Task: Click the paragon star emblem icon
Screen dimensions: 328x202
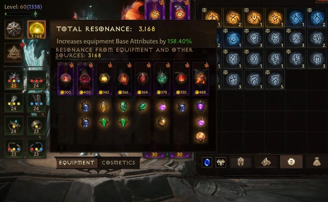Action: [x=14, y=29]
